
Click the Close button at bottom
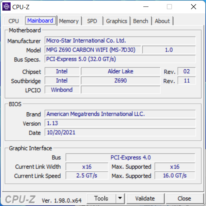(184, 198)
